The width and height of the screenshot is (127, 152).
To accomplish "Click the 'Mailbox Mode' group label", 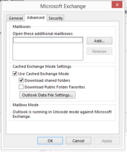I will [x=26, y=105].
